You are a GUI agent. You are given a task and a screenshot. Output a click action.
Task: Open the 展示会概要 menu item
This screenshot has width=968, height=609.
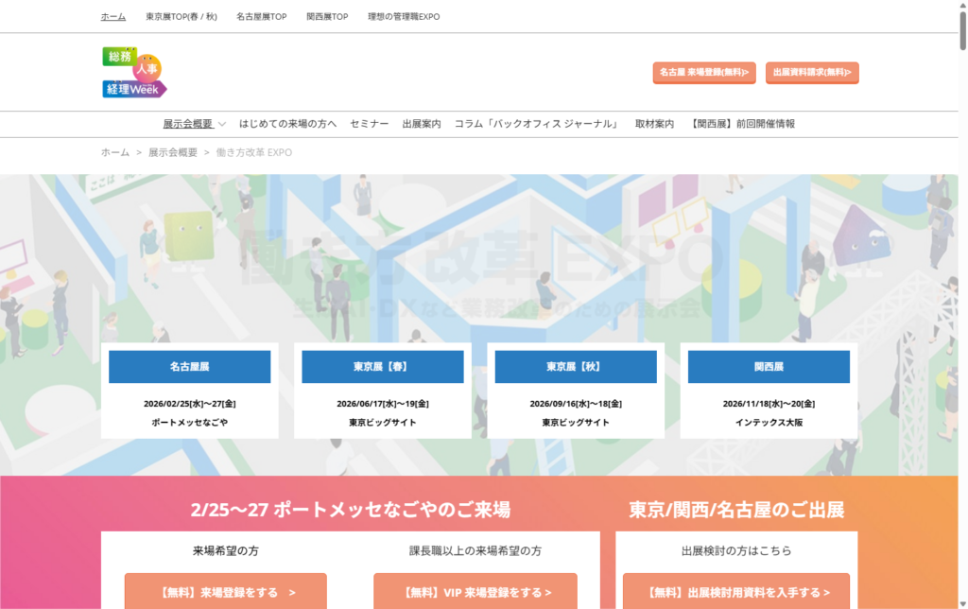tap(187, 124)
